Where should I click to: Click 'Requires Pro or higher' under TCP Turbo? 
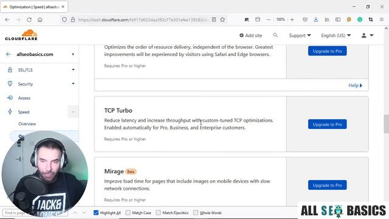coord(125,139)
